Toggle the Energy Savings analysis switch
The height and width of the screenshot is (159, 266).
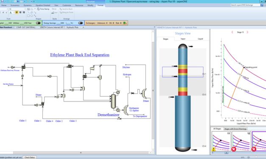[x=81, y=23]
